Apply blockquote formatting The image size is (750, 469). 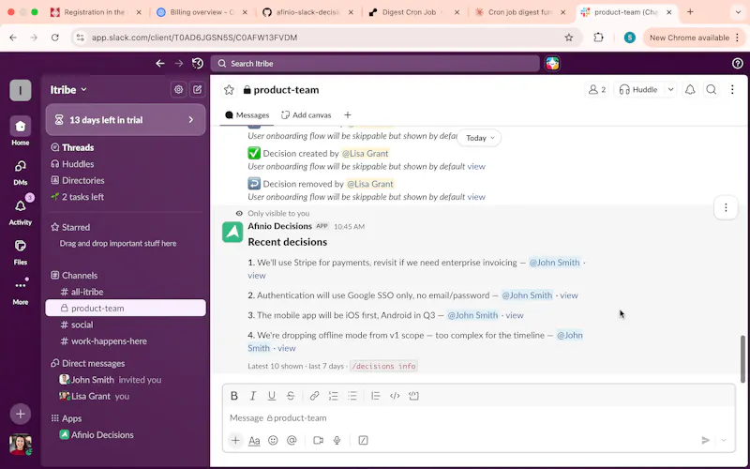(x=376, y=396)
